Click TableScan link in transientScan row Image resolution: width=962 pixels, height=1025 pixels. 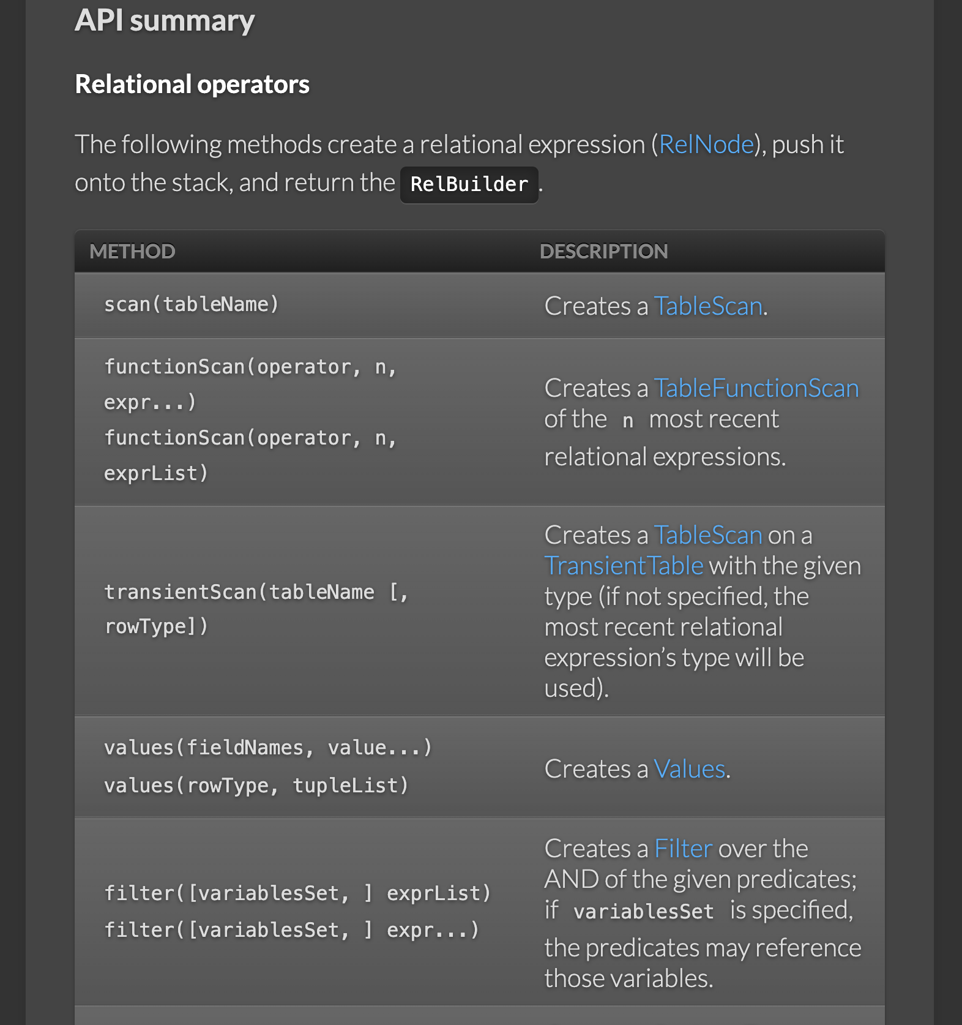coord(708,535)
